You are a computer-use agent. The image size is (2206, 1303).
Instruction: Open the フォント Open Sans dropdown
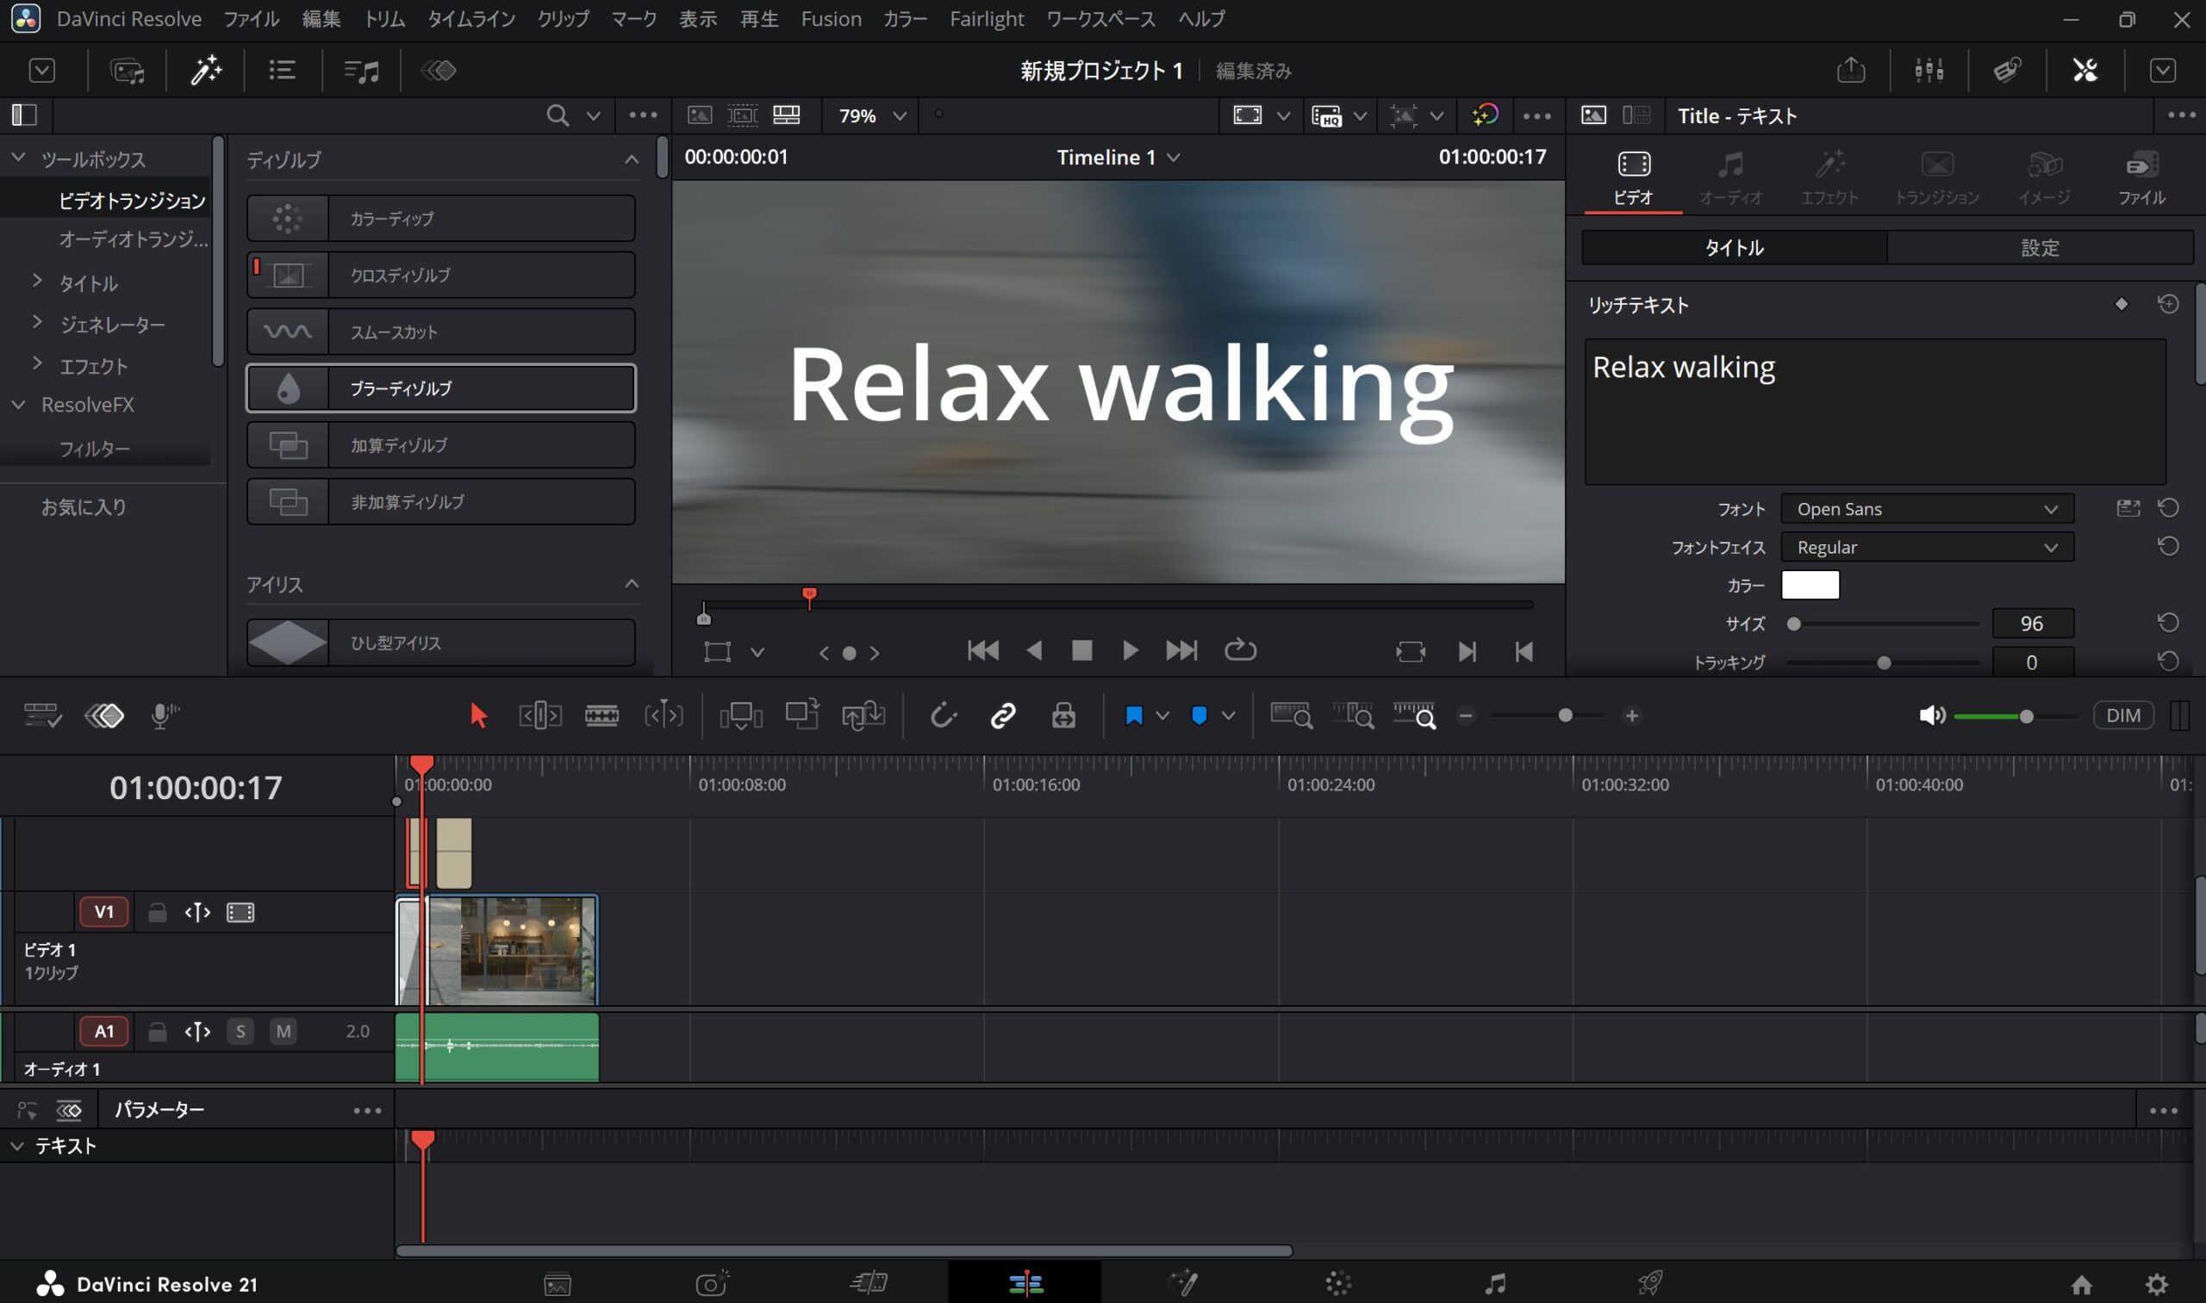tap(1928, 509)
